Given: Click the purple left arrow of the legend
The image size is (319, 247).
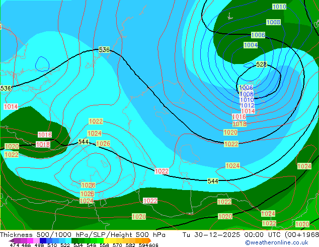Looking at the screenshot, I should [12, 240].
